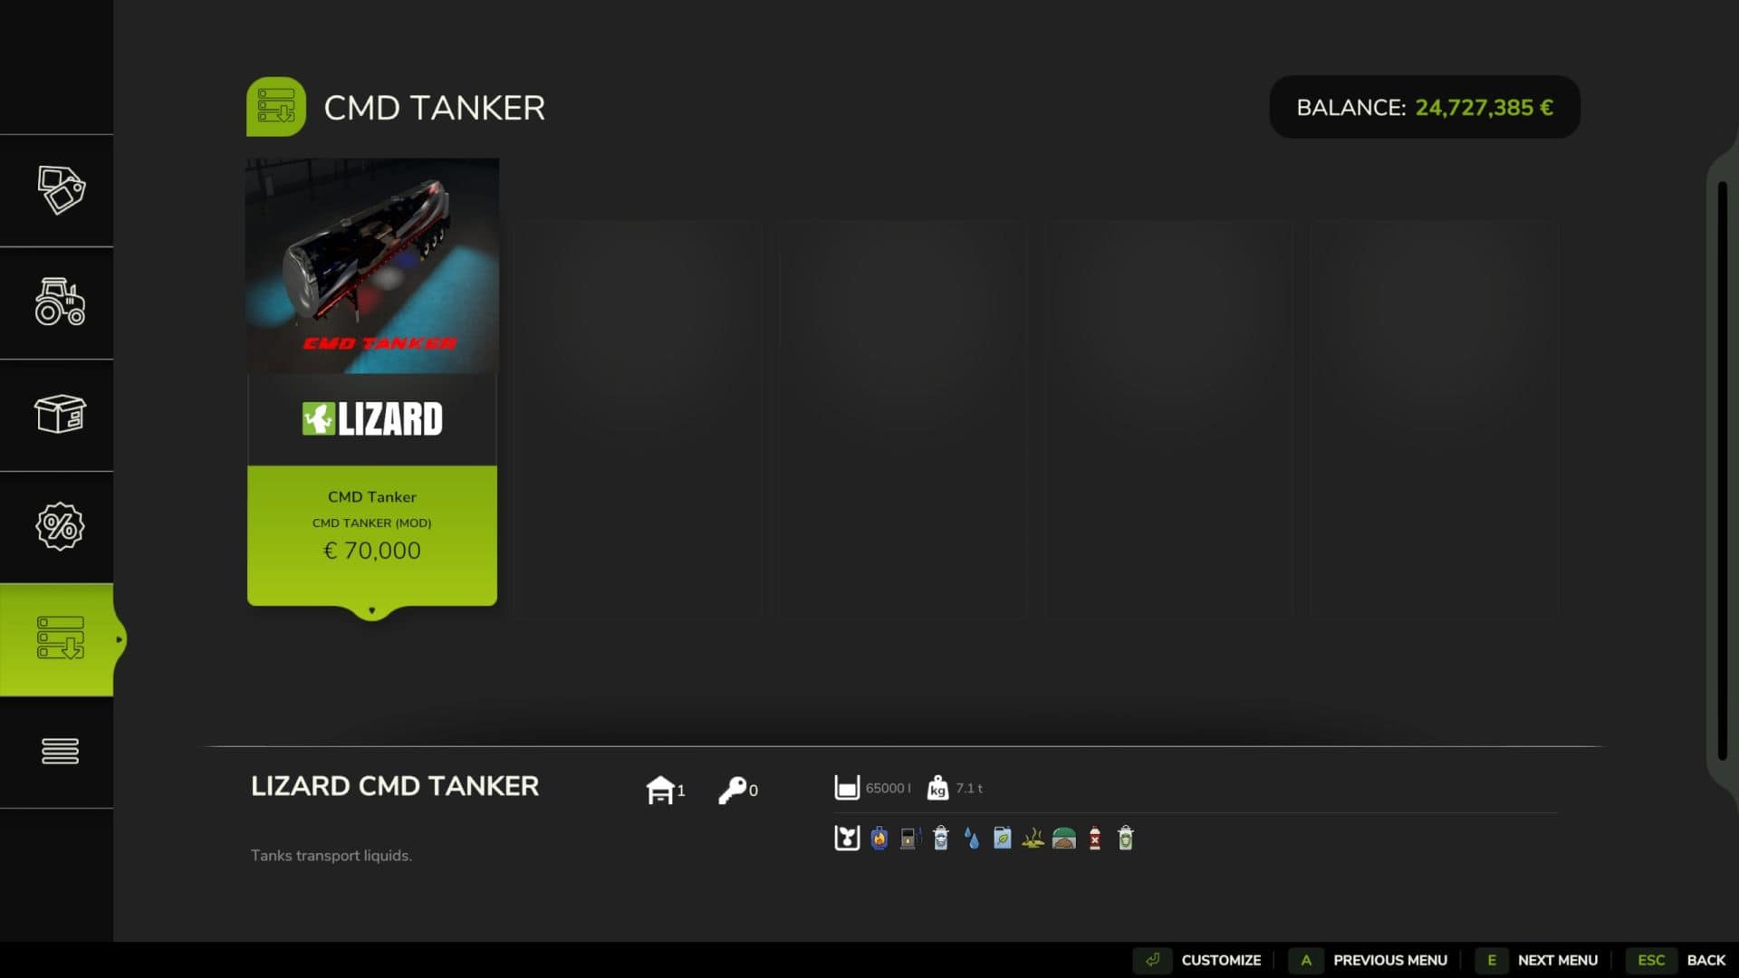The height and width of the screenshot is (978, 1739).
Task: Select the green mod downloads category tab
Action: click(x=60, y=638)
